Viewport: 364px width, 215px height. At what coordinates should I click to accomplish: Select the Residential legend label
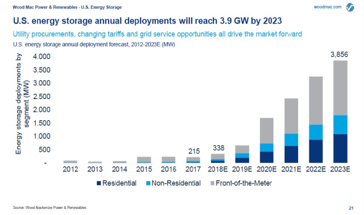[x=119, y=183]
